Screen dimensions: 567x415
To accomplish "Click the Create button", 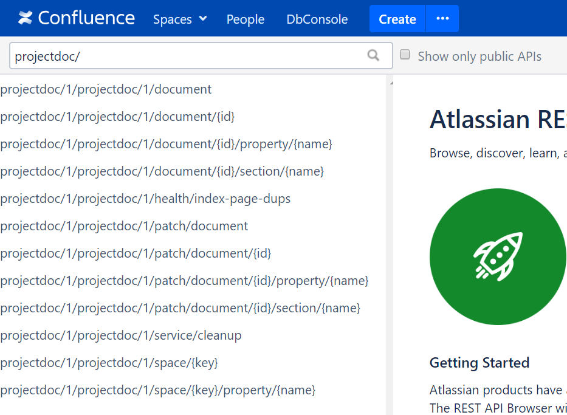I will (x=397, y=19).
